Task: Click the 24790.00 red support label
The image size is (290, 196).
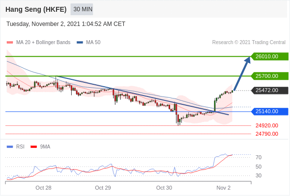Action: coord(267,134)
